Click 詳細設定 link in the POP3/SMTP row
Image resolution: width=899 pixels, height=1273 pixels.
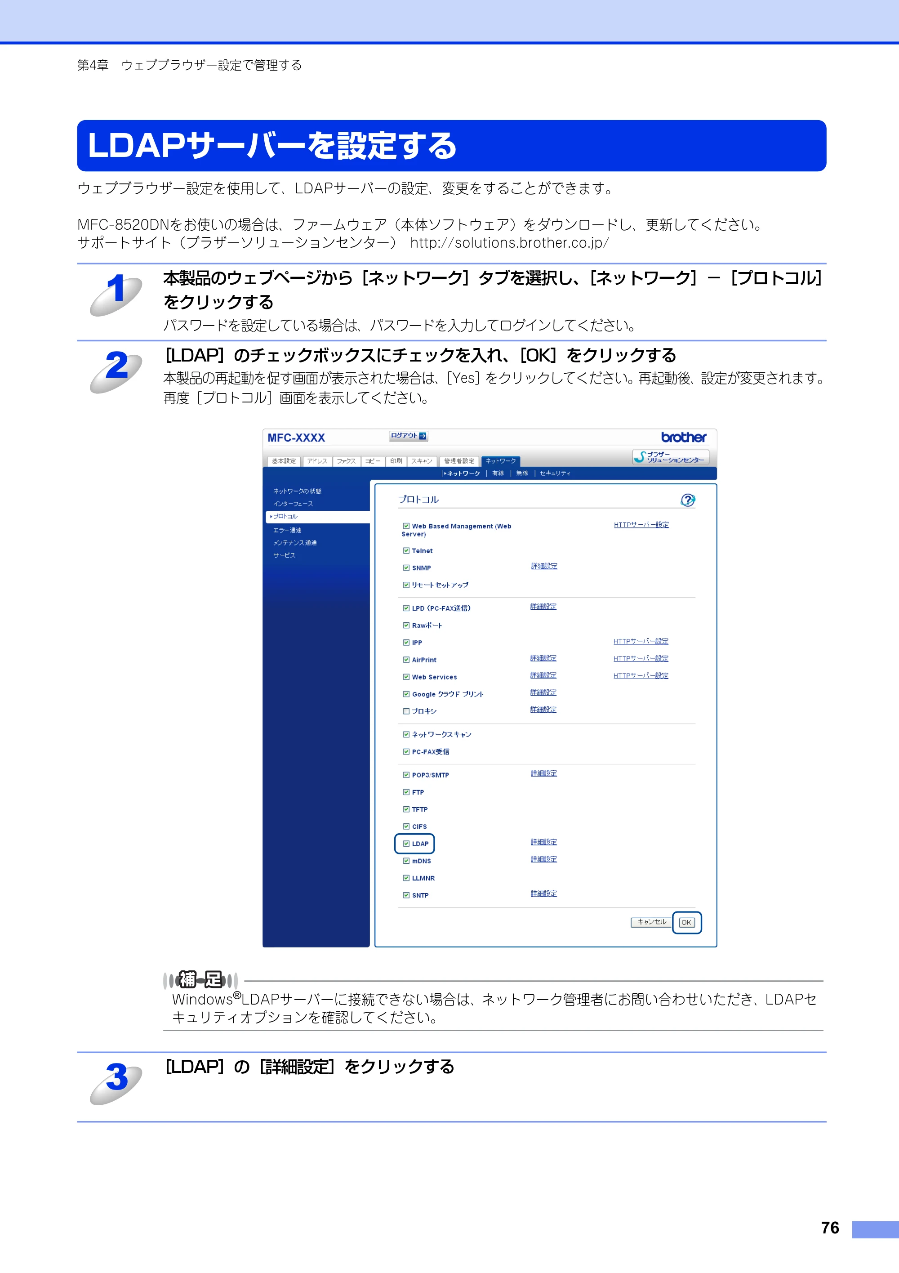pos(544,773)
